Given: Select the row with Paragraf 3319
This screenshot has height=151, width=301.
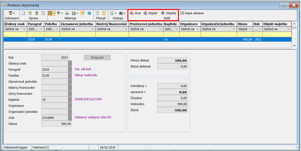Looking at the screenshot, I should (121, 39).
